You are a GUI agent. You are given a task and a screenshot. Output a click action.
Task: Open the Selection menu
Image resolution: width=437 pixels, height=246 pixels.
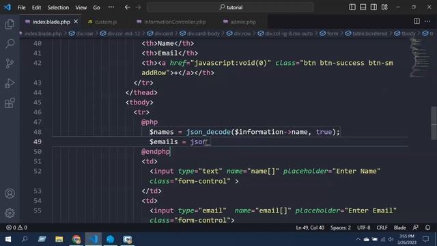point(58,8)
